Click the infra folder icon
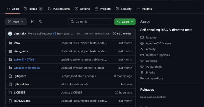Viewport: 204px width, 107px height. point(10,43)
